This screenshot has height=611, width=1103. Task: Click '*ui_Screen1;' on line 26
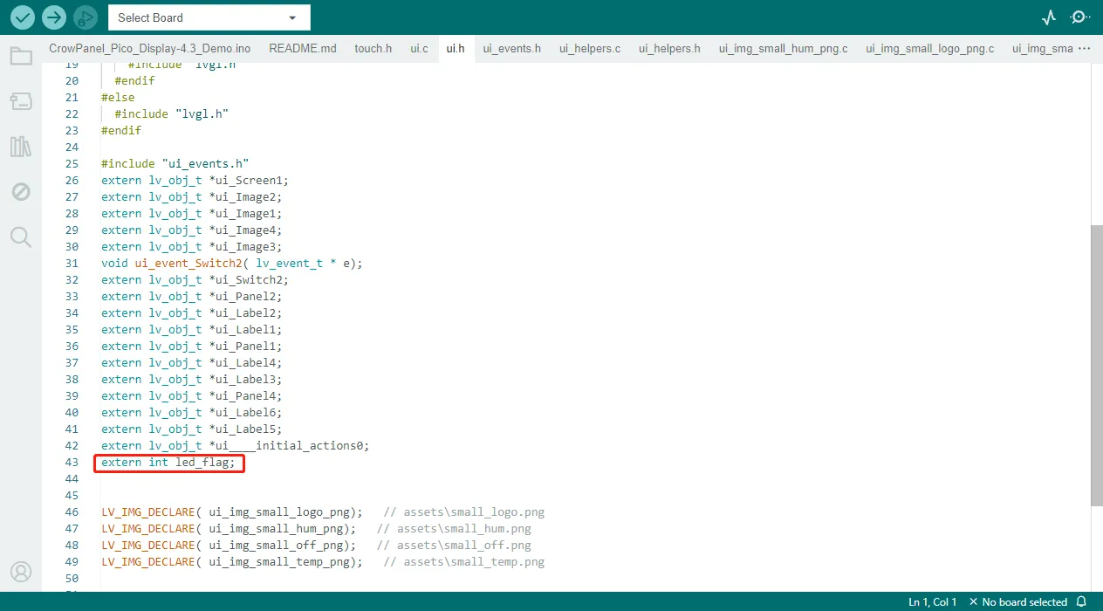click(x=248, y=181)
